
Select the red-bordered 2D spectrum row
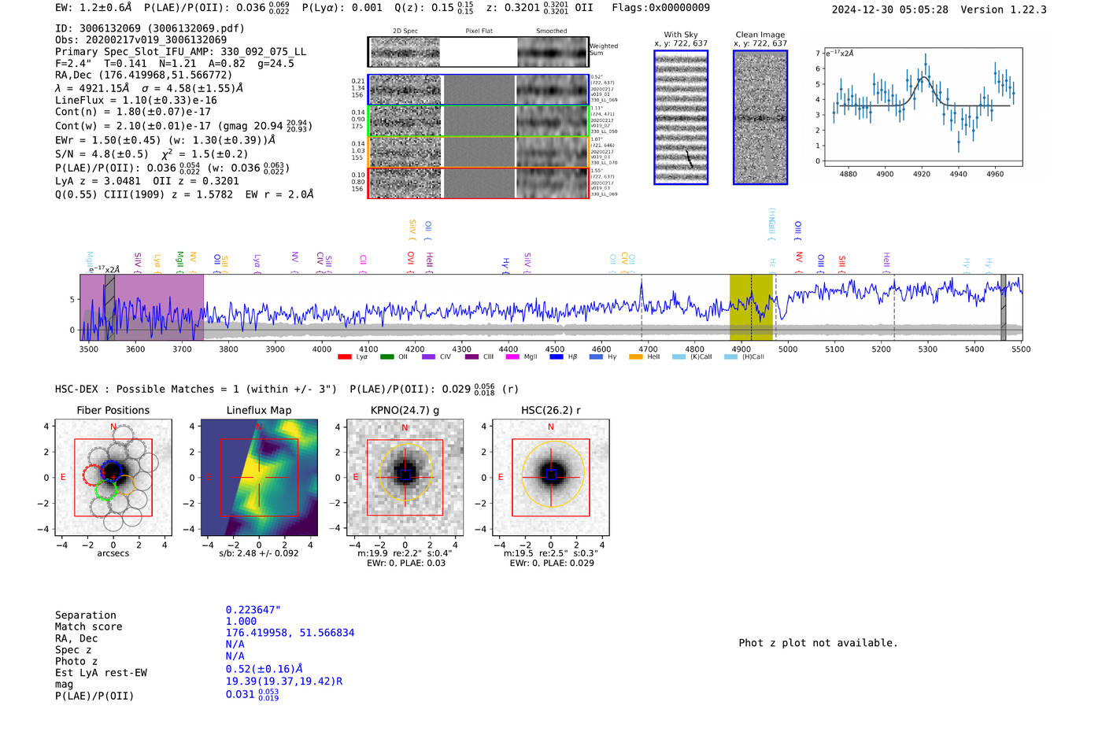(x=479, y=183)
